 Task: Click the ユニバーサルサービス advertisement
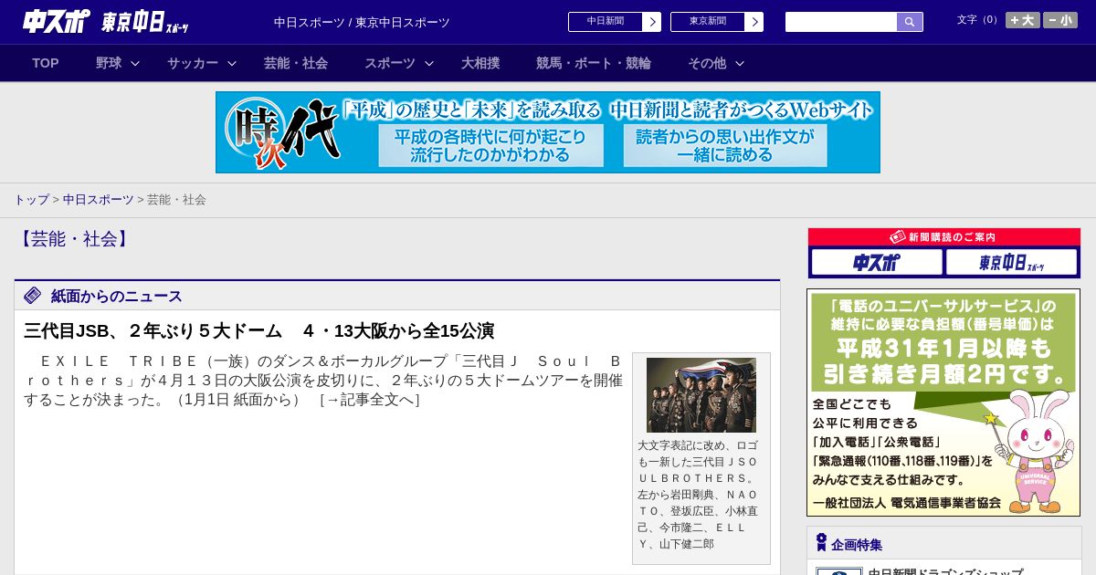point(943,402)
